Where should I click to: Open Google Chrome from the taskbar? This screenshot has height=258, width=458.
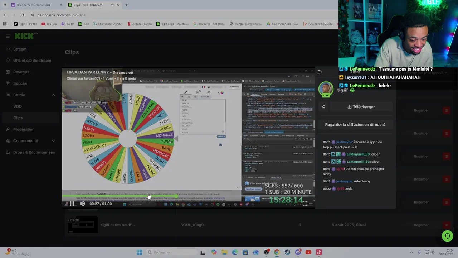[x=277, y=252]
